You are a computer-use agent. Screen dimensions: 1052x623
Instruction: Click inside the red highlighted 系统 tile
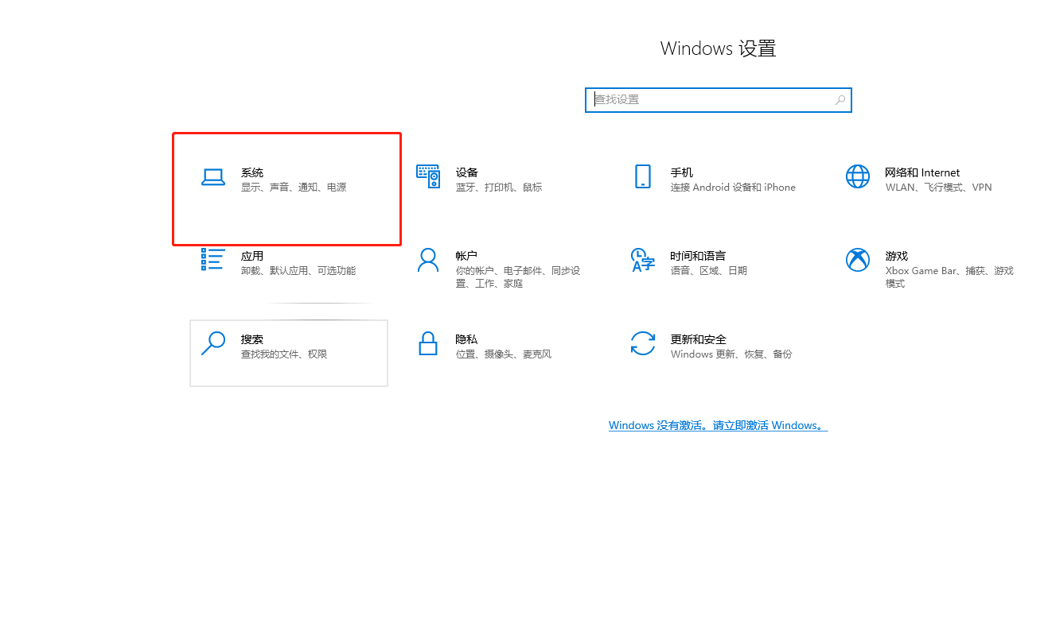click(x=286, y=188)
